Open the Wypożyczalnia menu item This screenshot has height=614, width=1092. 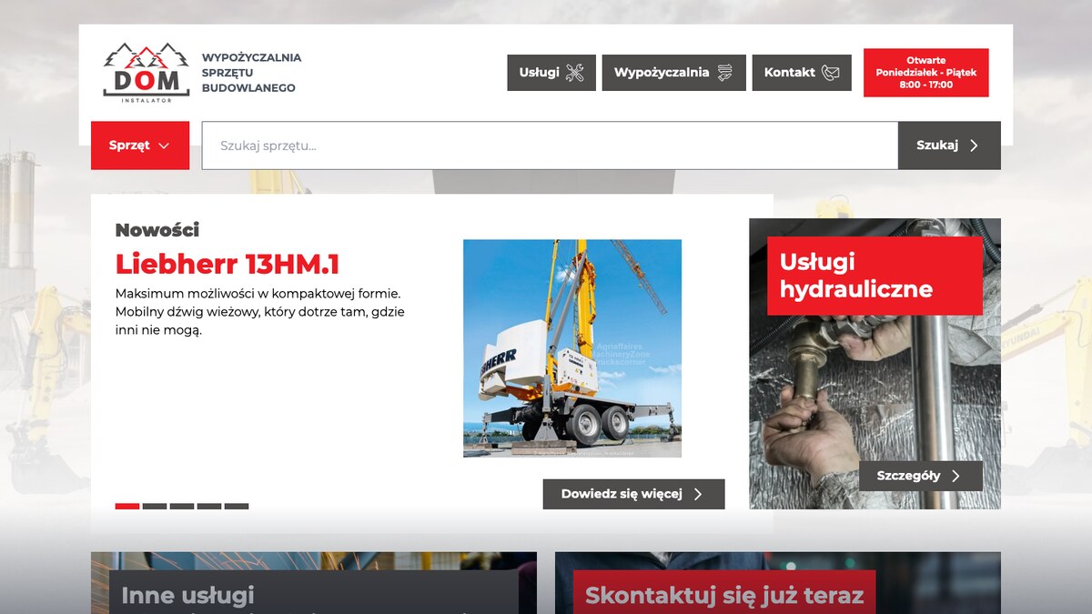673,73
